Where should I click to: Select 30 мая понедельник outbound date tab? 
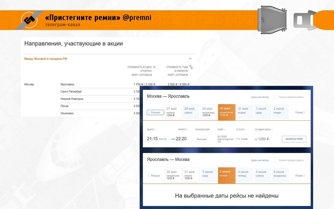coord(227,112)
